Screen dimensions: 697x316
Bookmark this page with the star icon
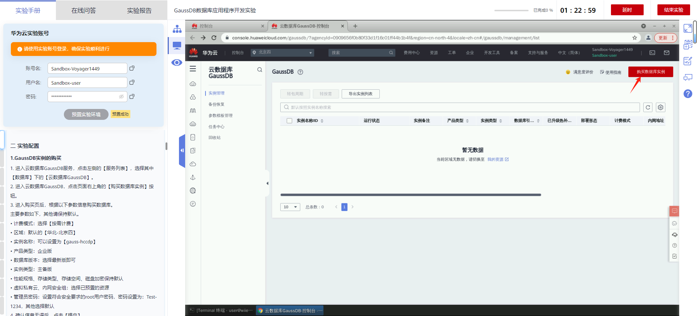(x=635, y=38)
